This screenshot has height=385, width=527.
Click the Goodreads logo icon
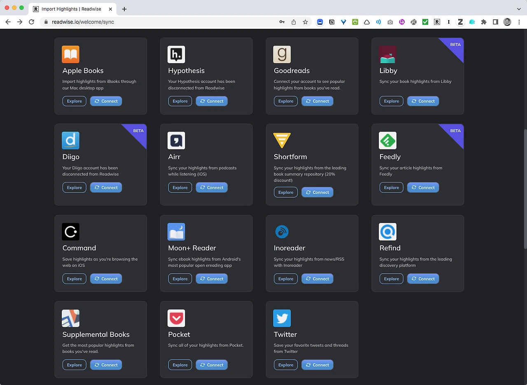(x=282, y=55)
